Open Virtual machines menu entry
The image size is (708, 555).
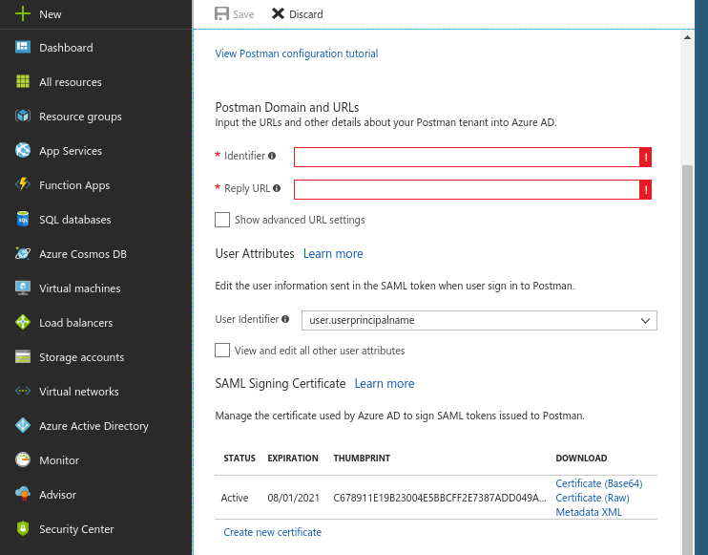coord(80,288)
